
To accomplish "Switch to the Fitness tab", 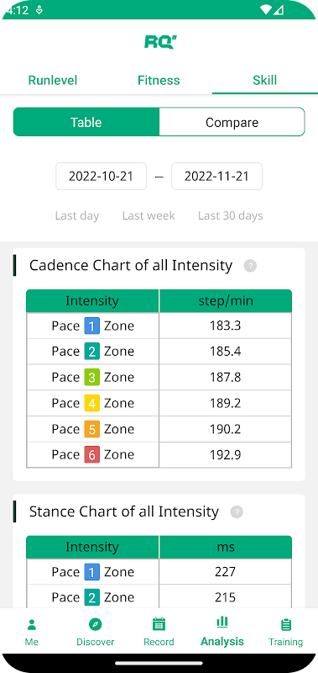I will coord(159,80).
